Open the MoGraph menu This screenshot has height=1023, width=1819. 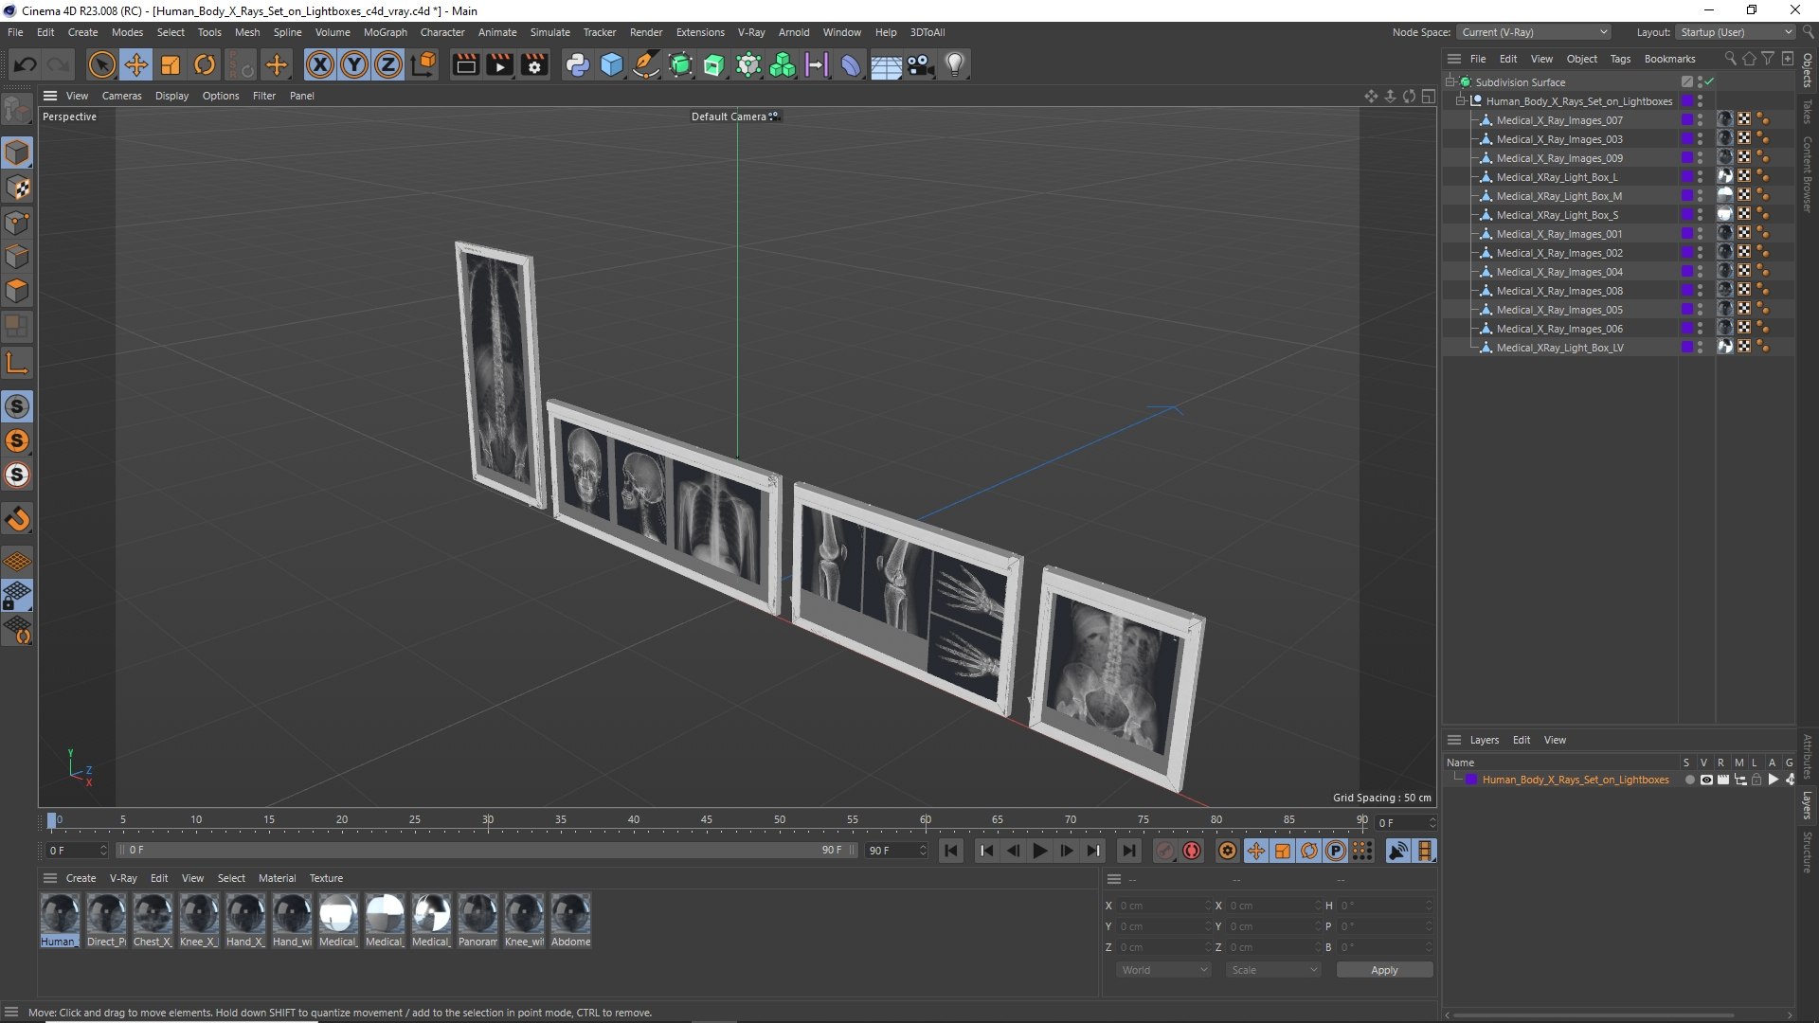(x=385, y=32)
